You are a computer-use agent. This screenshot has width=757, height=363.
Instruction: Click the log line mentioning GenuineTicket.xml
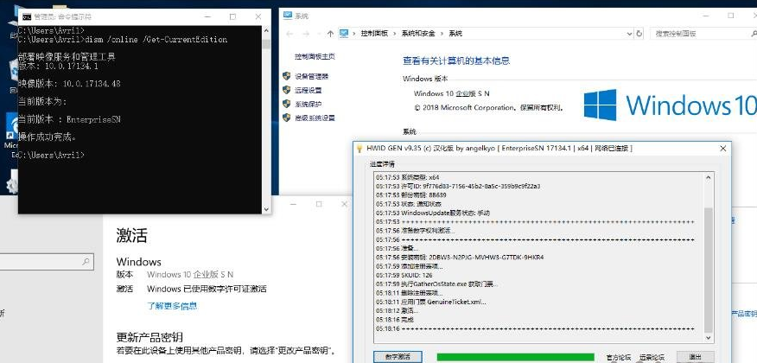pyautogui.click(x=431, y=302)
